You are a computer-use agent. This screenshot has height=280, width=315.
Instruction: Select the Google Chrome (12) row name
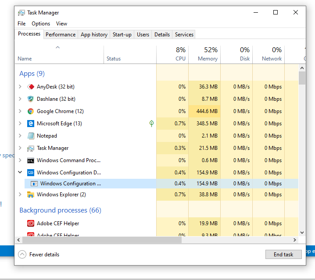coord(60,111)
